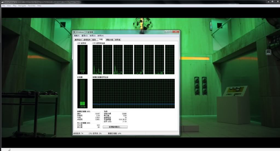Open the Play menu in Media Player Classic

pyautogui.click(x=15, y=5)
